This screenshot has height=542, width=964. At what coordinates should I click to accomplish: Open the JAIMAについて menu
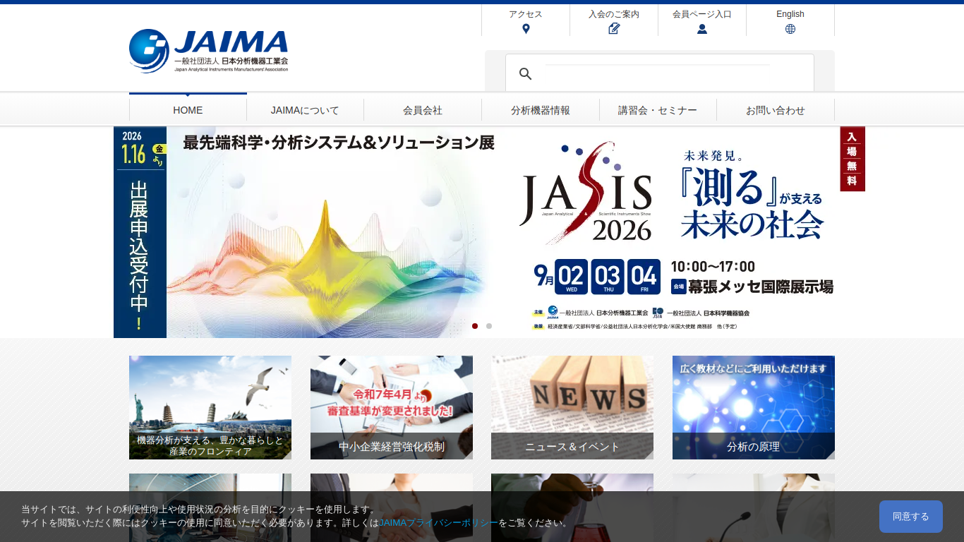tap(305, 110)
